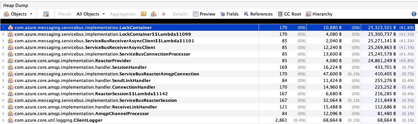Toggle the References details button
This screenshot has height=124, width=418.
pyautogui.click(x=258, y=14)
